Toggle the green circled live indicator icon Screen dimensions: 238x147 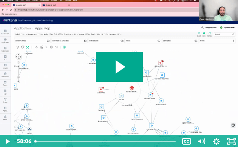point(64,47)
